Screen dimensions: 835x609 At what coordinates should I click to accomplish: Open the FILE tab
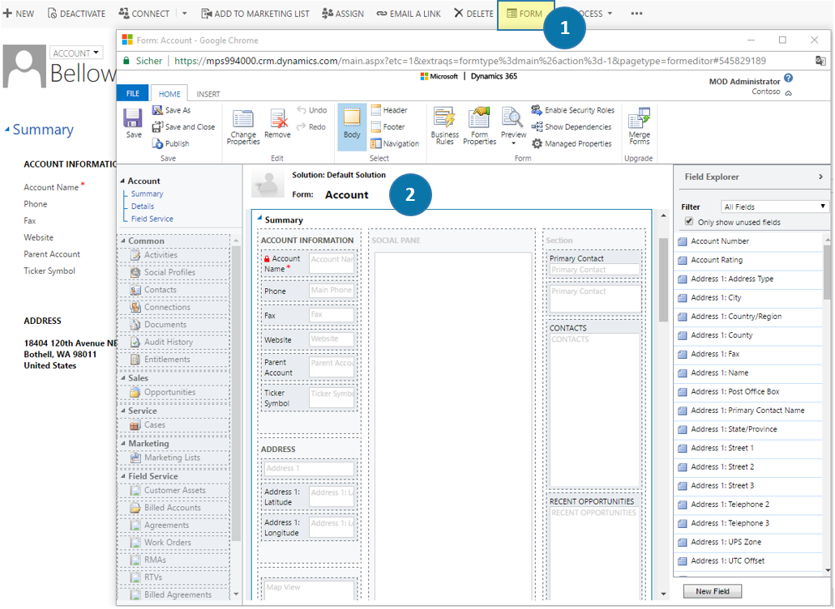tap(131, 94)
